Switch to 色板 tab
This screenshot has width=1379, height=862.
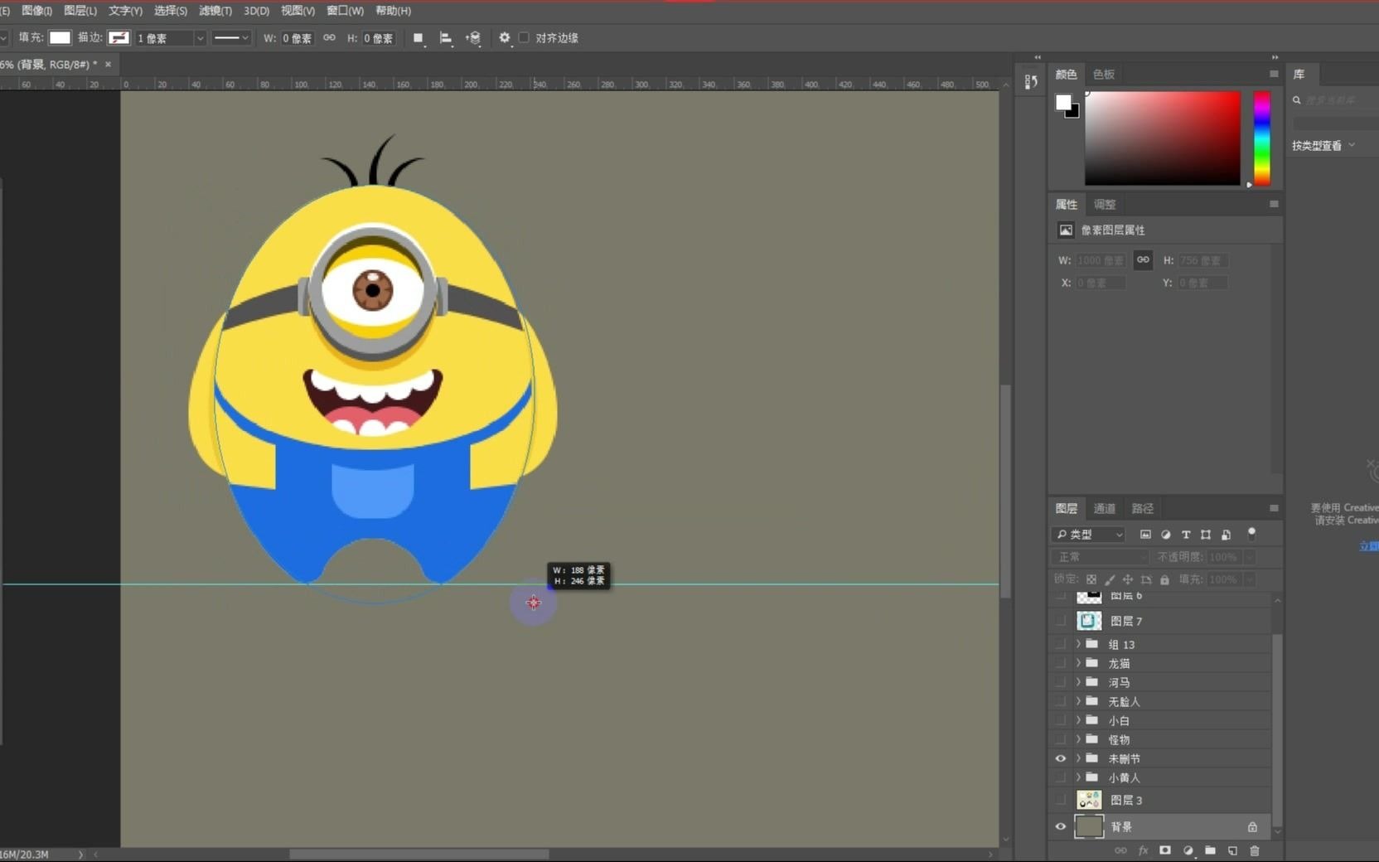[1104, 74]
